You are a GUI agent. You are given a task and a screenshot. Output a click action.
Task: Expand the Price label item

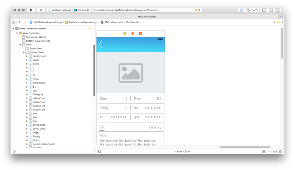(27, 79)
